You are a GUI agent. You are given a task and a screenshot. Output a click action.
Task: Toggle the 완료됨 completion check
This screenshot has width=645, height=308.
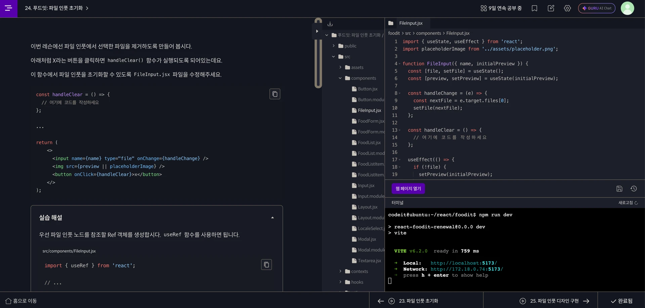pyautogui.click(x=621, y=301)
